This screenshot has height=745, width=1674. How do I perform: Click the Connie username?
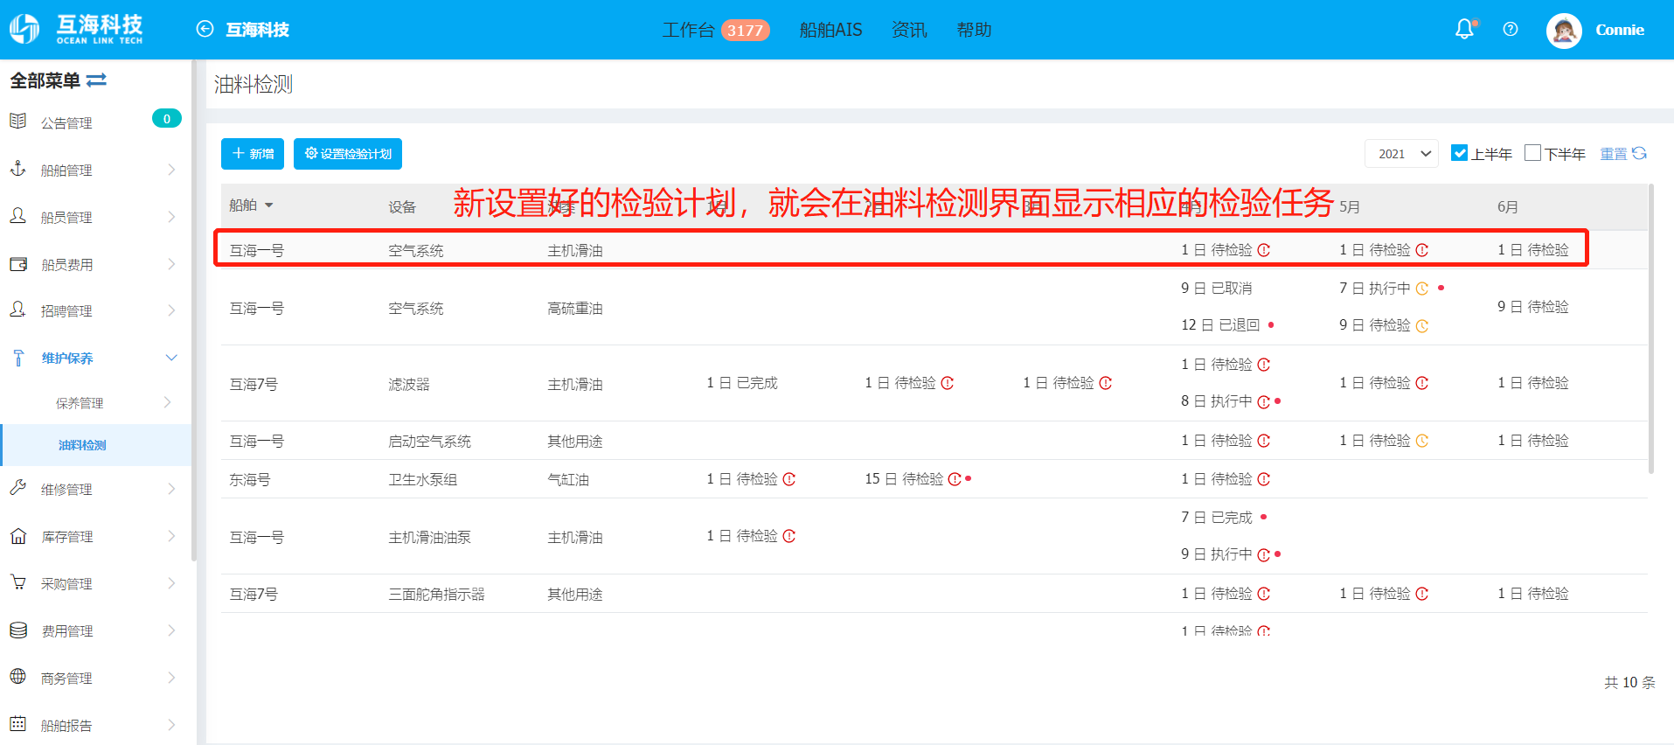point(1620,30)
